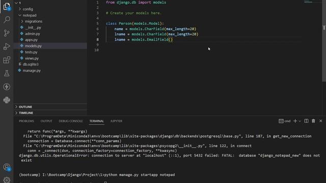Click 'django.db.utils.OperationalError' in terminal output
This screenshot has height=183, width=326.
[53, 156]
